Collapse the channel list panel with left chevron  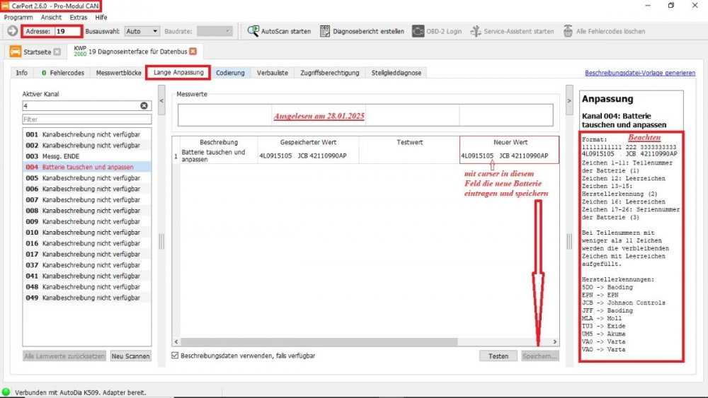161,100
